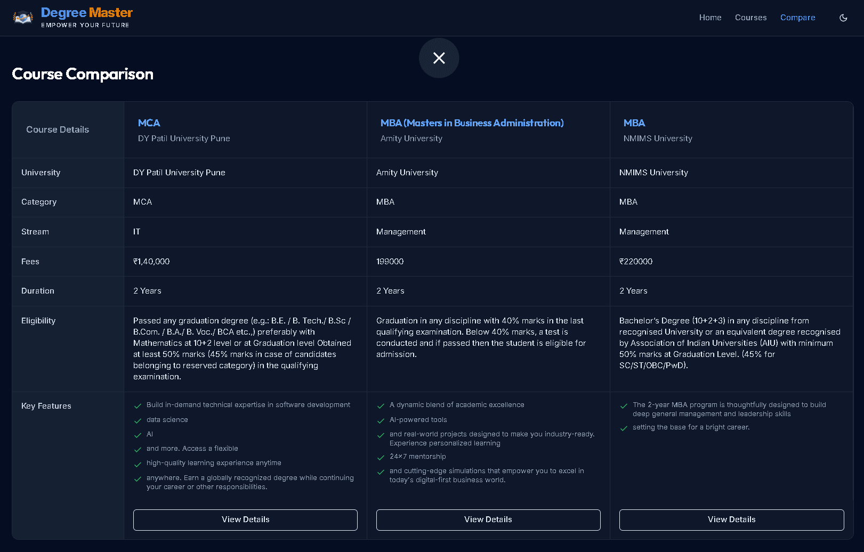Click the Course Comparison heading
Viewport: 864px width, 552px height.
click(x=83, y=74)
